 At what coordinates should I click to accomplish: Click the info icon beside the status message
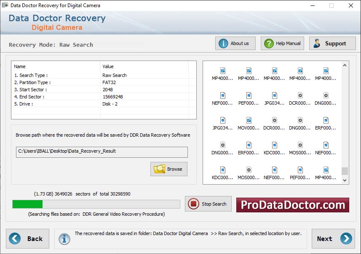64,239
